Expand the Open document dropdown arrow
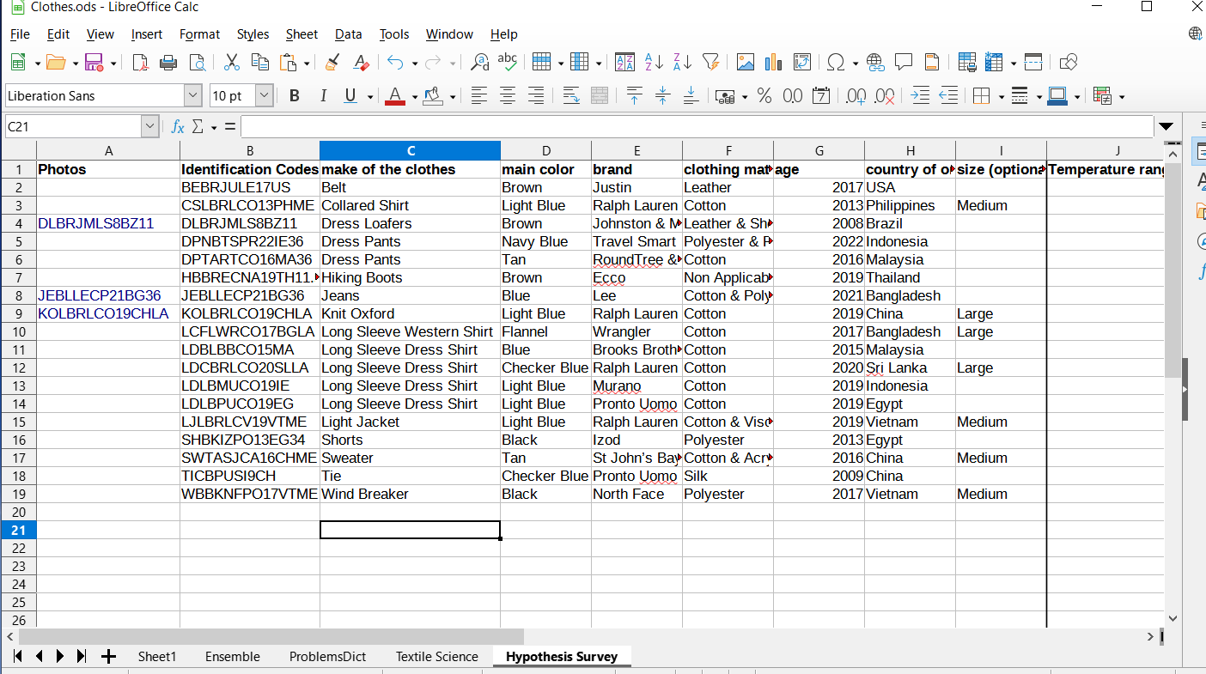 (x=76, y=63)
